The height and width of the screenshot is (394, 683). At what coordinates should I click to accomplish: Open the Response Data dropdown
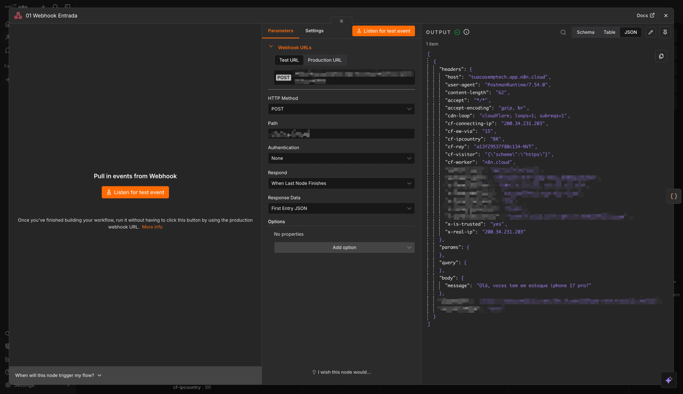(x=341, y=208)
